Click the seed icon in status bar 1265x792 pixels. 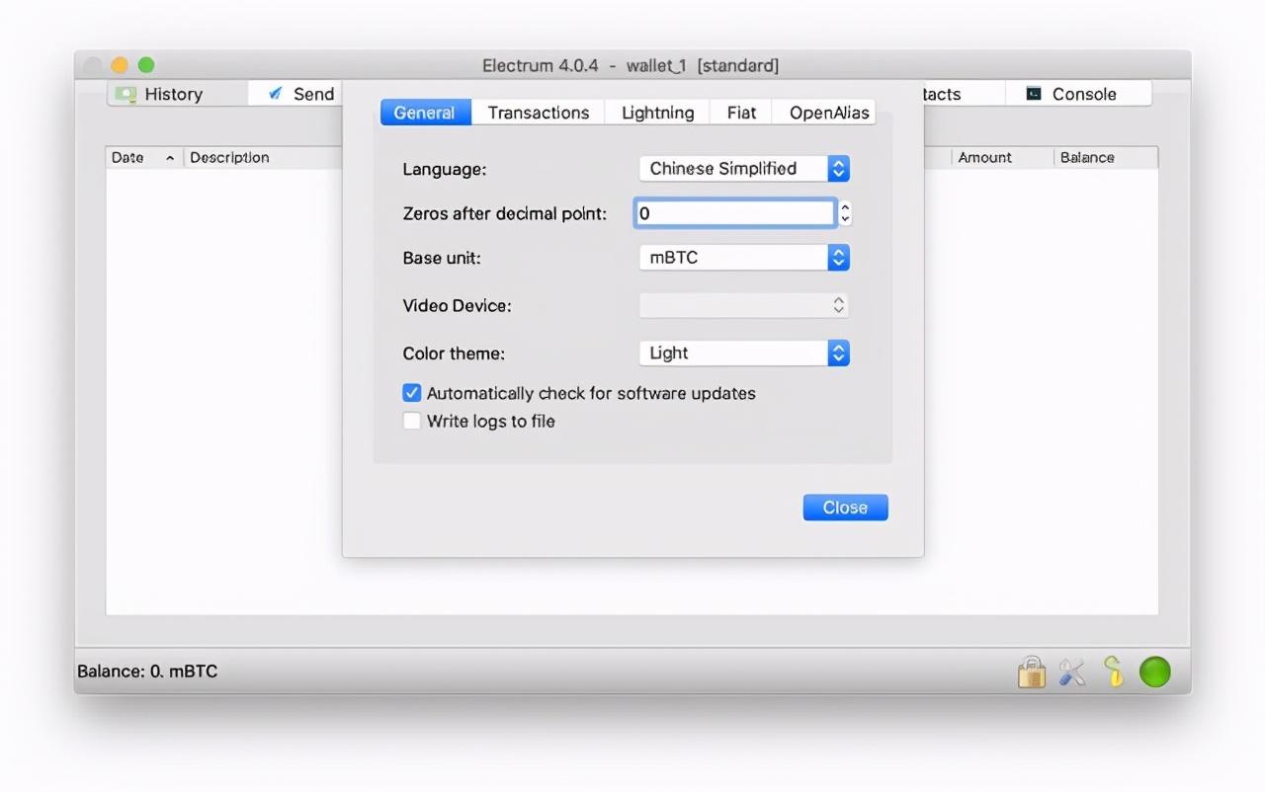point(1114,672)
